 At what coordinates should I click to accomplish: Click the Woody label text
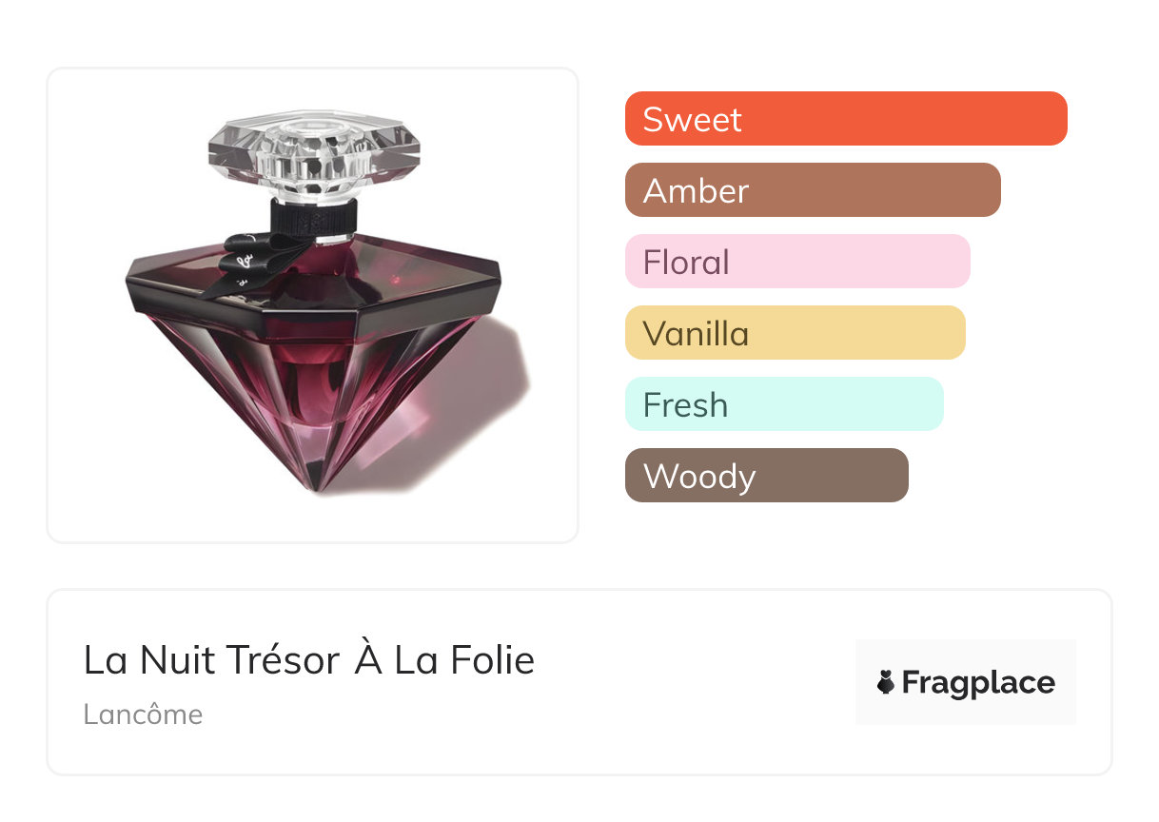click(x=699, y=477)
